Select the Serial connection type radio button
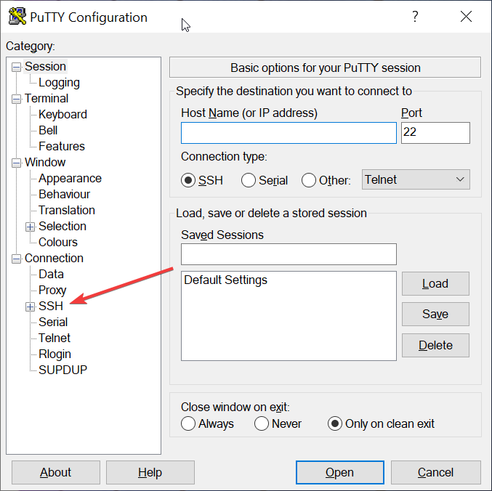Image resolution: width=492 pixels, height=491 pixels. click(x=249, y=180)
